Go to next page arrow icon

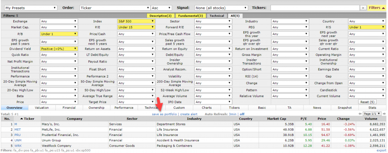[385, 114]
